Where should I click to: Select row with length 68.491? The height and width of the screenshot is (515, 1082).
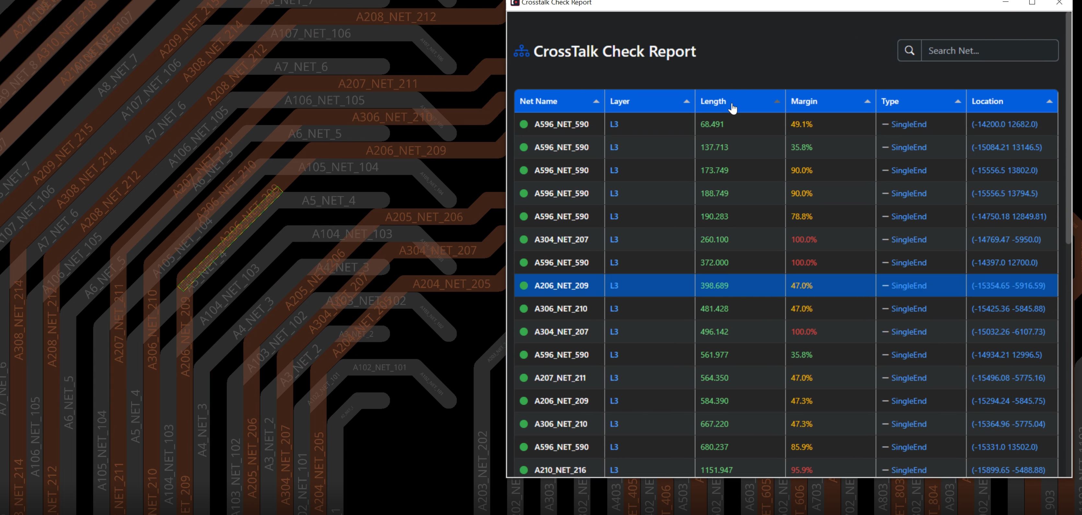(x=786, y=124)
